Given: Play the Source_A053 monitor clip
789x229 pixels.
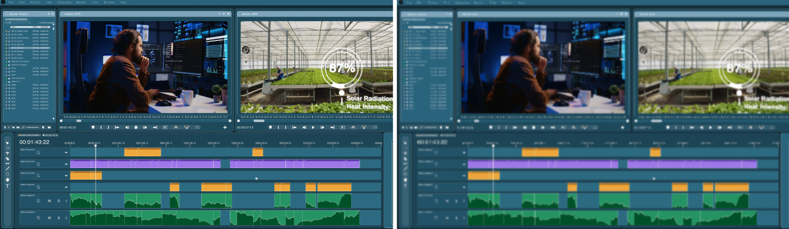Looking at the screenshot, I should pos(135,128).
